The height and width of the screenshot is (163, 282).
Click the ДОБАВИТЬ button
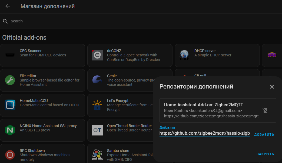(x=264, y=135)
